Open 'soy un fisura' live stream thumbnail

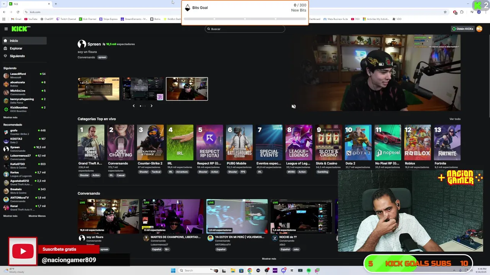tap(108, 216)
